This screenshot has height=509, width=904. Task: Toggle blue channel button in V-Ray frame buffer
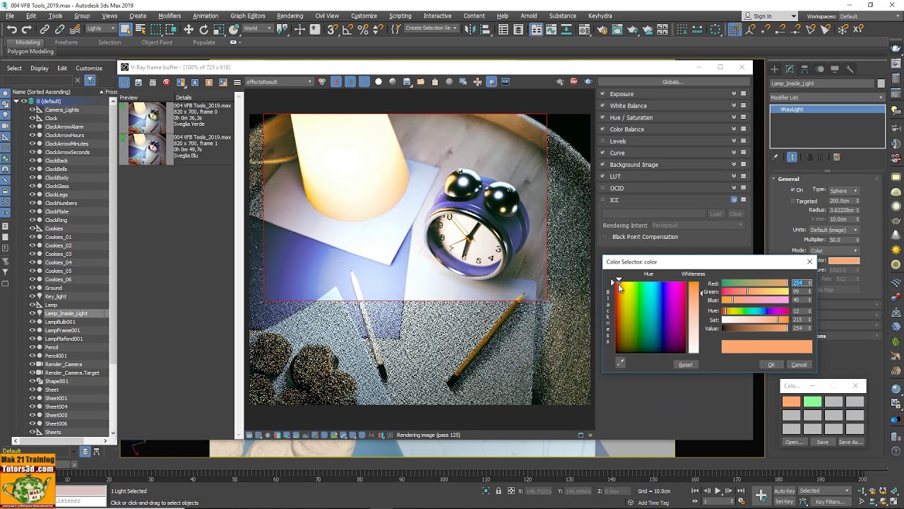pos(364,82)
